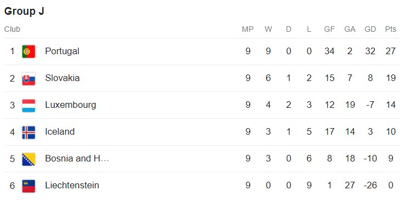Screen dimensions: 400x202
Task: Click the Luxembourg flag icon
Action: pos(29,105)
